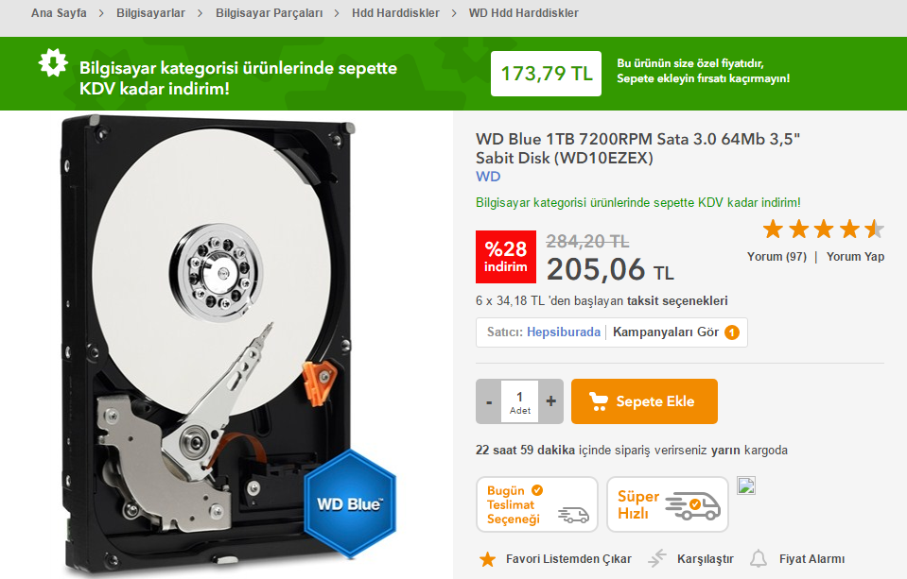Expand Kampanyaları Gör campaigns
Viewport: 907px width, 579px height.
(x=666, y=332)
